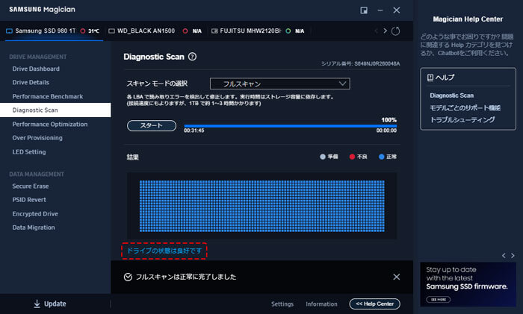
Task: Click the blue scan result block grid
Action: 261,206
